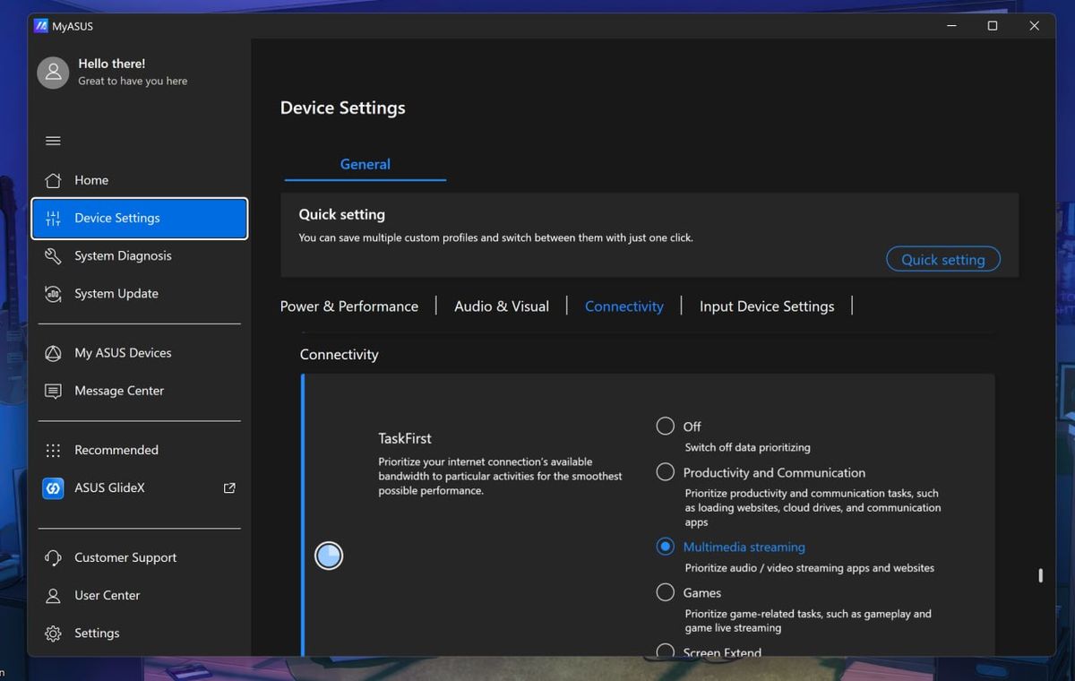Click the System Diagnosis wrench icon
The image size is (1075, 681).
tap(53, 255)
